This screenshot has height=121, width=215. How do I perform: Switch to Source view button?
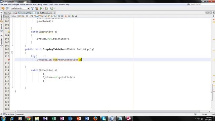(7, 16)
